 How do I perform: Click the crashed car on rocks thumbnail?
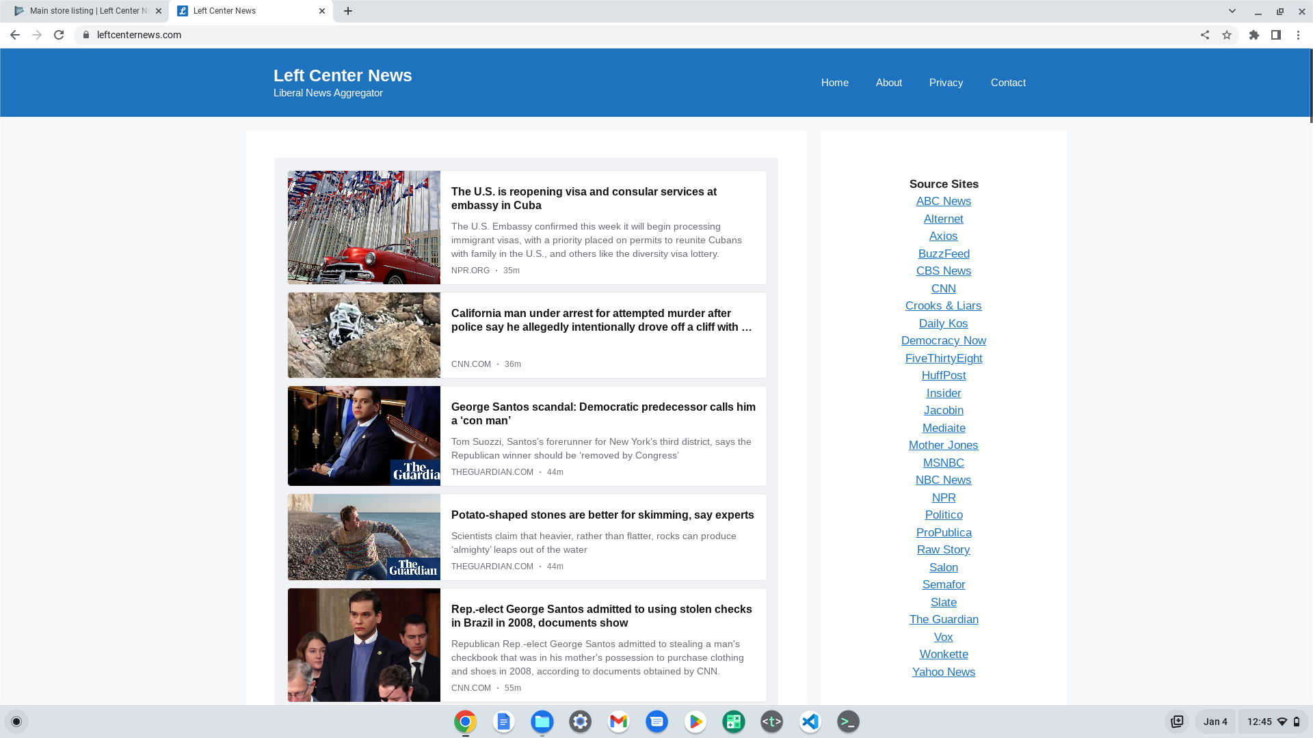(364, 336)
